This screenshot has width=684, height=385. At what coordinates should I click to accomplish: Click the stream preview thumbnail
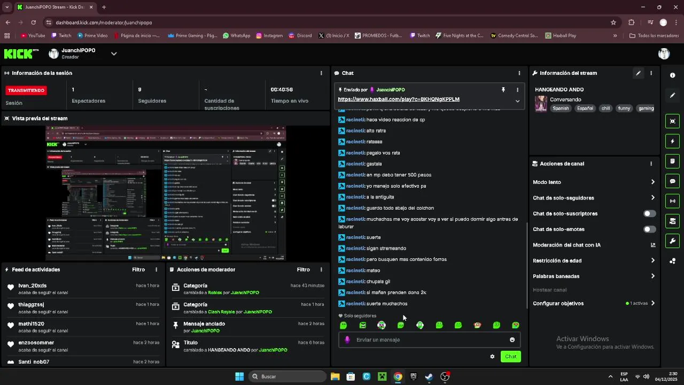(166, 193)
